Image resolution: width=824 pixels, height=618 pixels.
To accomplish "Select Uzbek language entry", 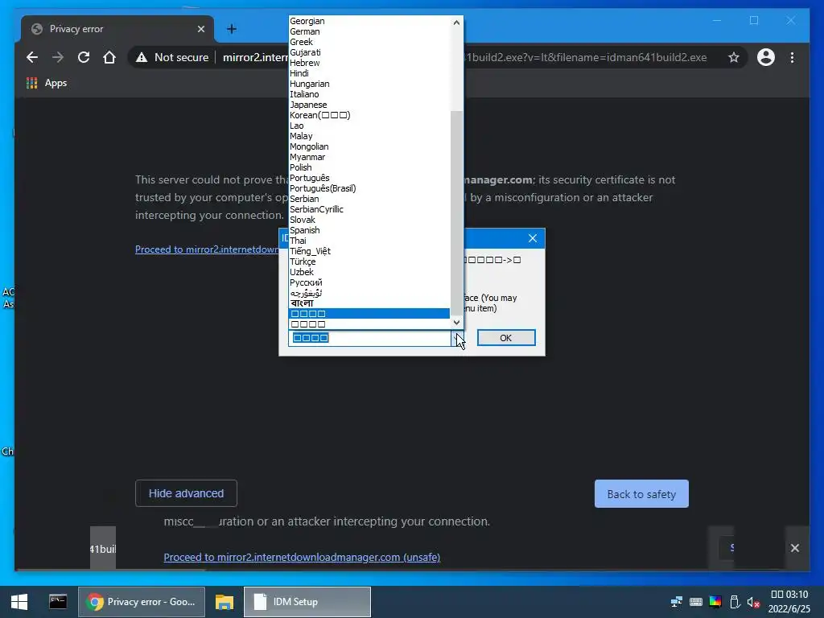I will point(369,272).
